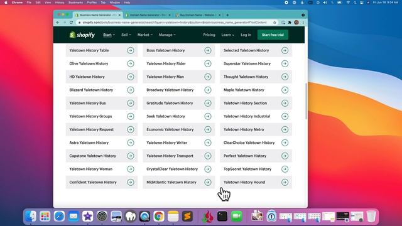Open Chrome extensions puzzle icon
This screenshot has height=226, width=402.
(290, 23)
